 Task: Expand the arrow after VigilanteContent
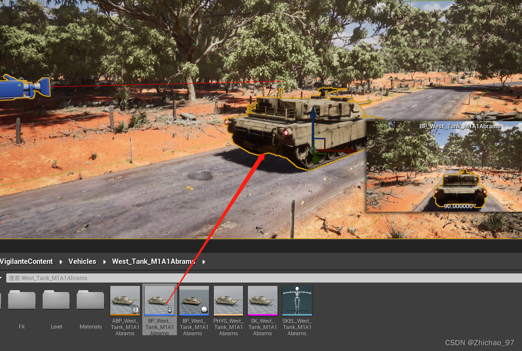pos(61,262)
